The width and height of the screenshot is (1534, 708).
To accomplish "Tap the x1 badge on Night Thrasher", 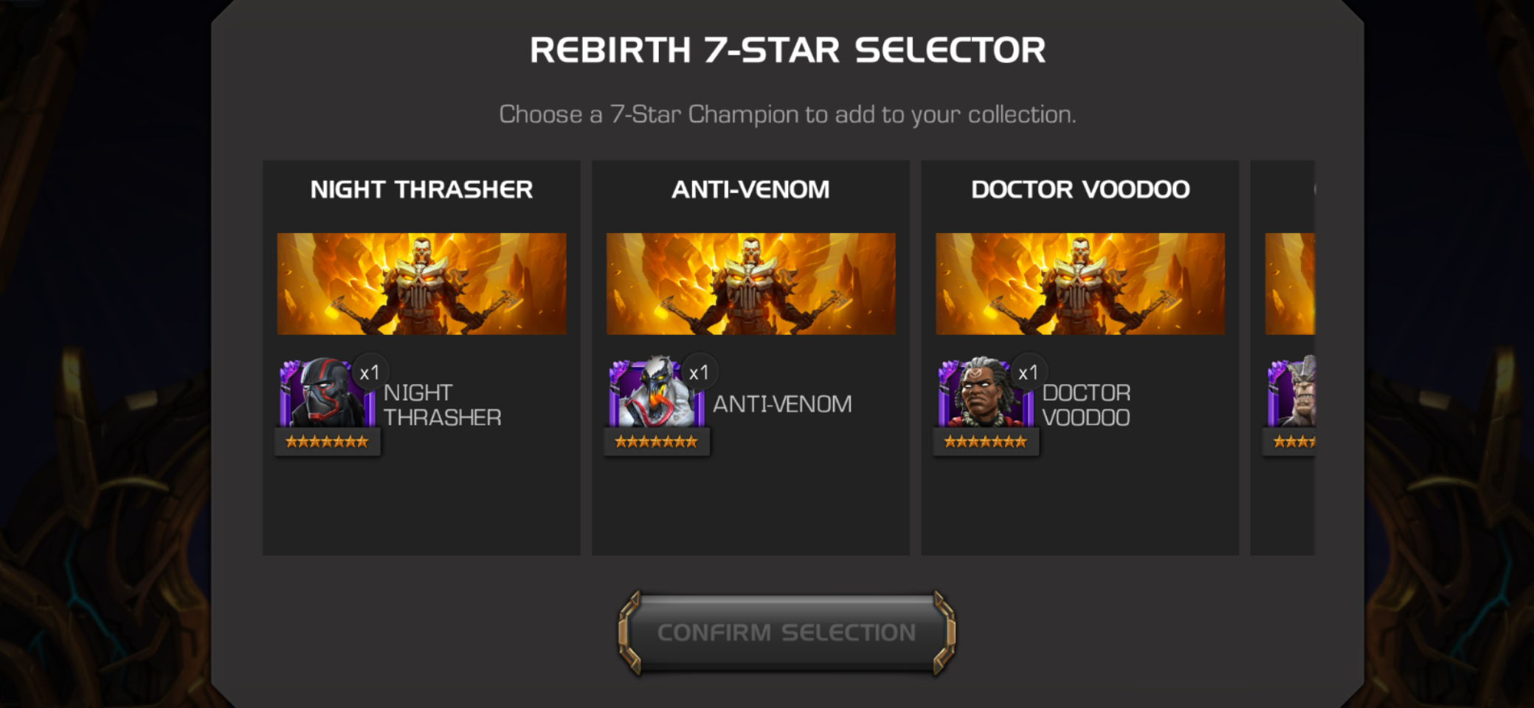I will 370,372.
